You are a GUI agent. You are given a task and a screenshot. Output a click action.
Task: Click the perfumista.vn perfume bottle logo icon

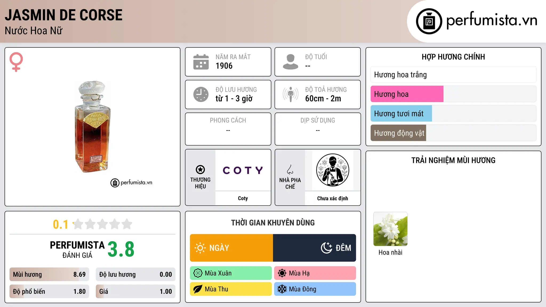(x=429, y=21)
